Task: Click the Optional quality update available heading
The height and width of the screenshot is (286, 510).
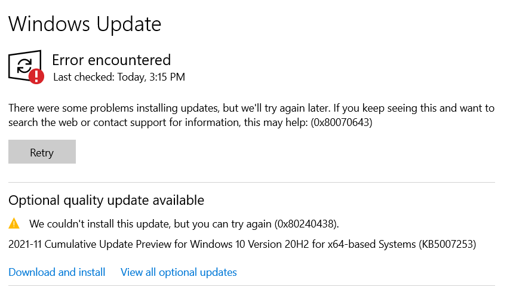Action: [x=106, y=200]
